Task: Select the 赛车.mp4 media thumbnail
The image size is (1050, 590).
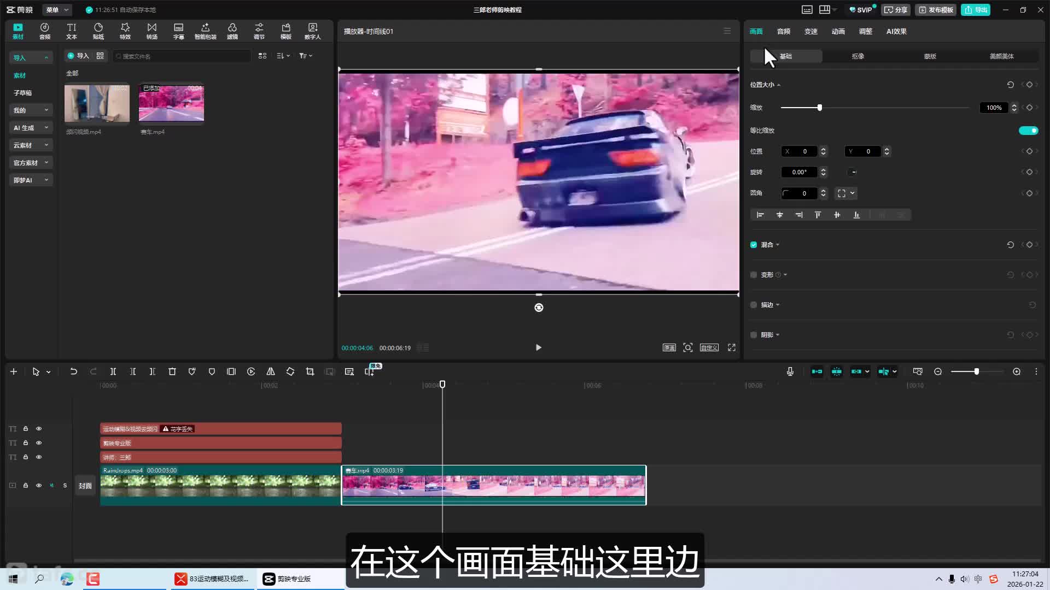Action: point(171,103)
